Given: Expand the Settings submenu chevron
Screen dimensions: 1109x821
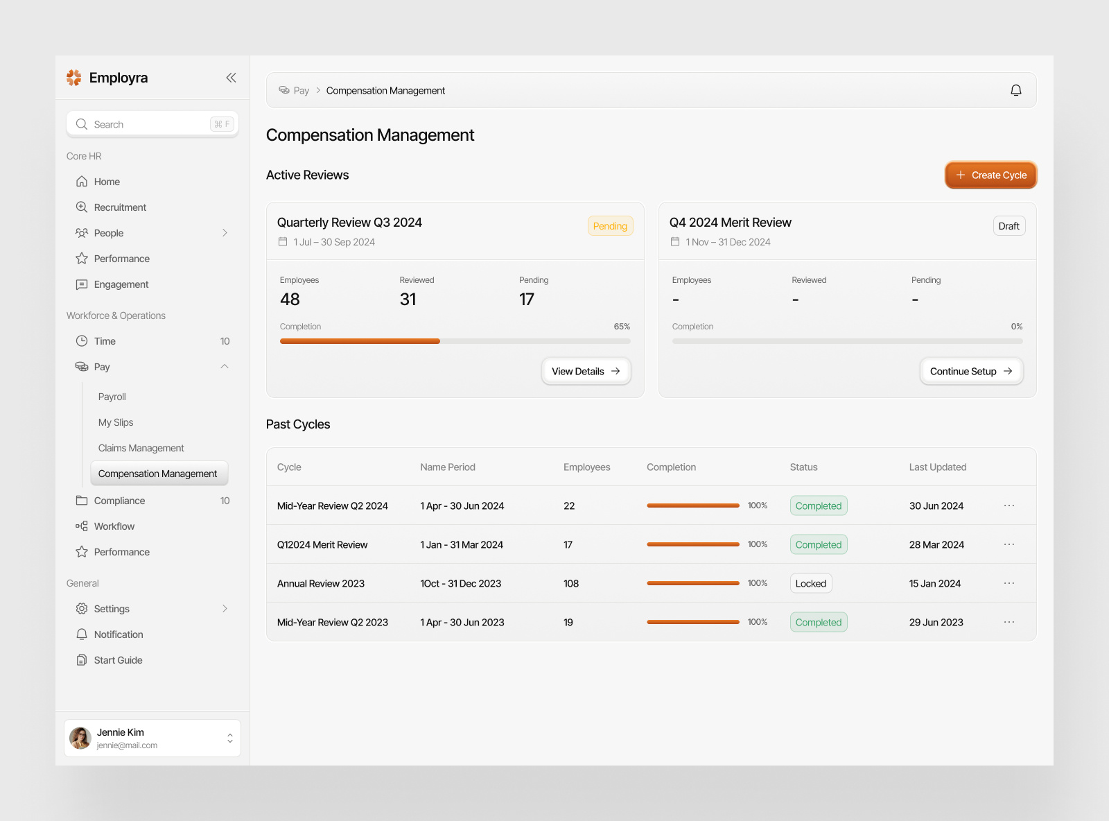Looking at the screenshot, I should coord(225,609).
